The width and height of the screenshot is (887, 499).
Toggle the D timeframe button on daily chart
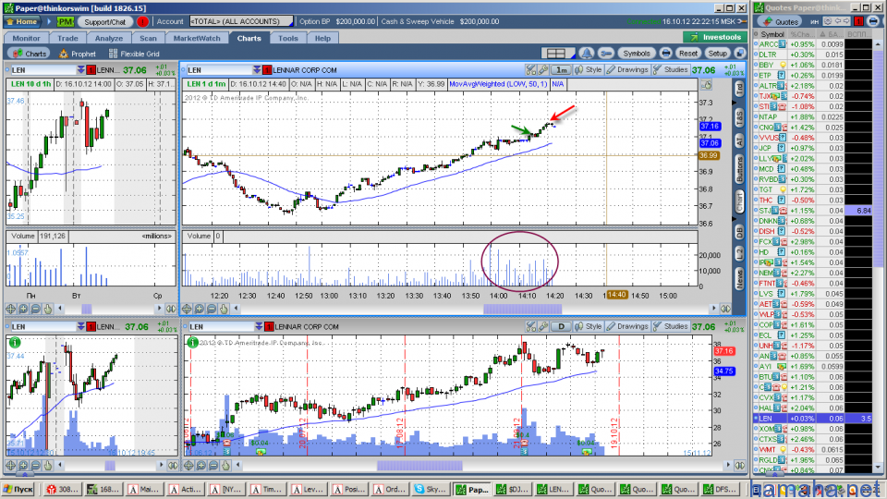560,327
